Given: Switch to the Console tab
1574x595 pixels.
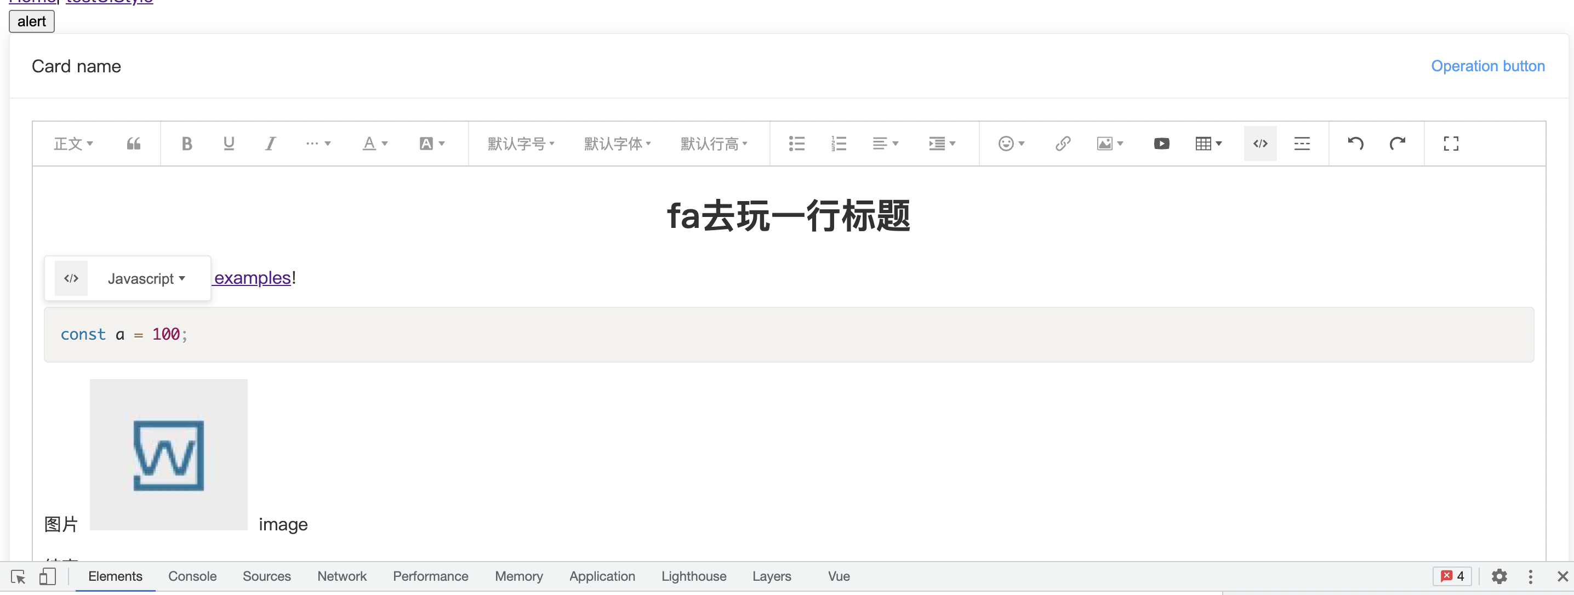Looking at the screenshot, I should [x=192, y=576].
